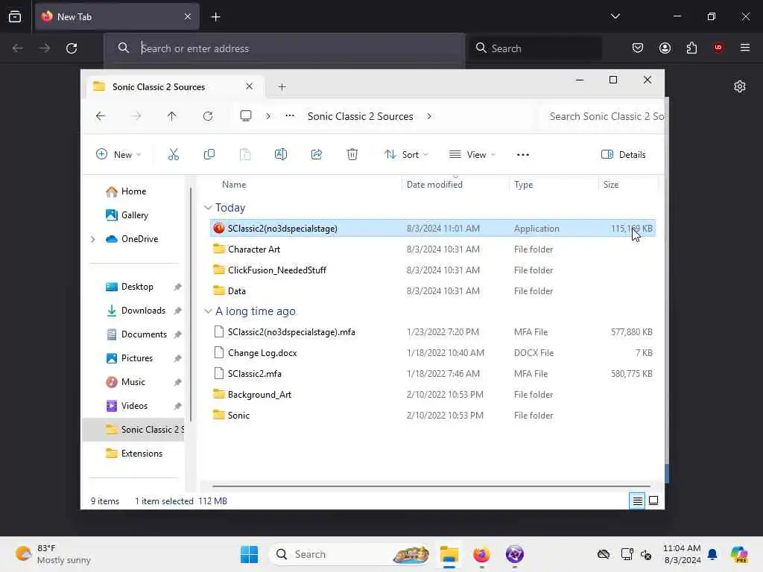Sort by Size column header
This screenshot has width=763, height=572.
click(611, 185)
